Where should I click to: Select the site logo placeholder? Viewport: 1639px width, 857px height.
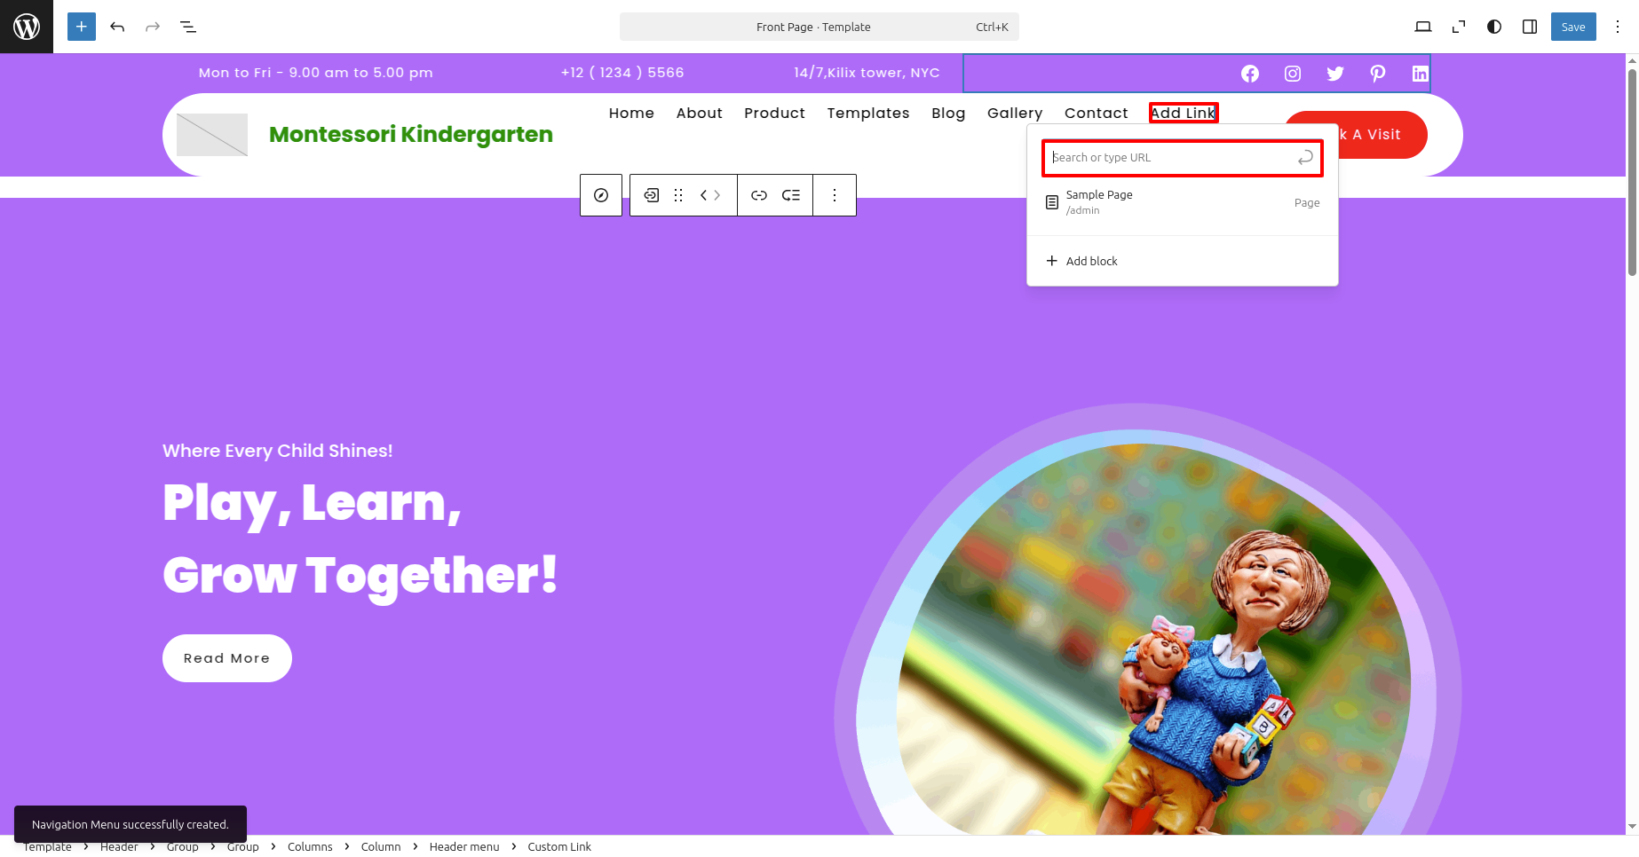click(212, 135)
